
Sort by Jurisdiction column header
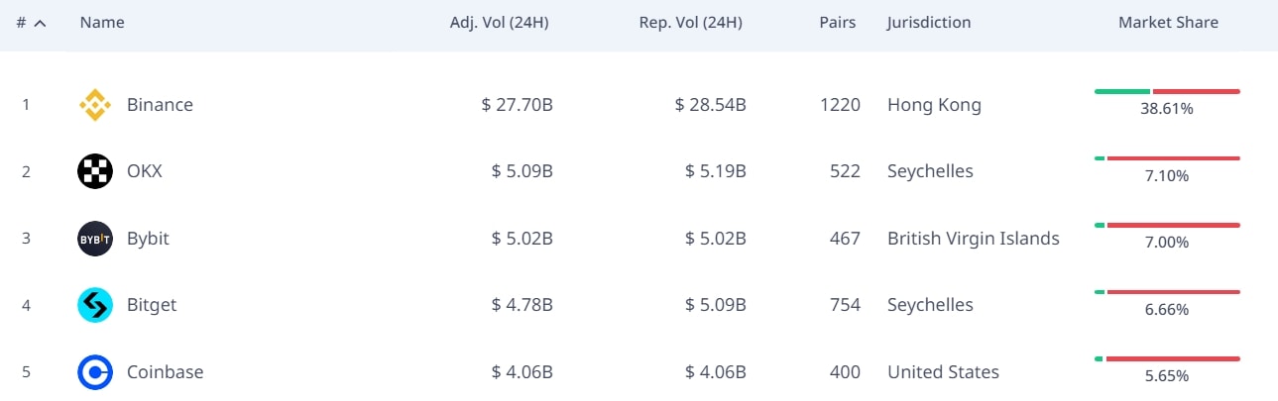point(929,23)
